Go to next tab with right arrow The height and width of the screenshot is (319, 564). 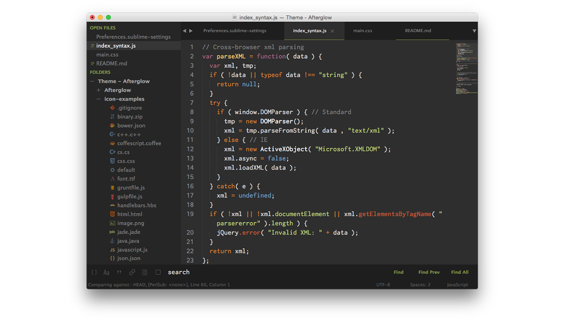[x=191, y=31]
